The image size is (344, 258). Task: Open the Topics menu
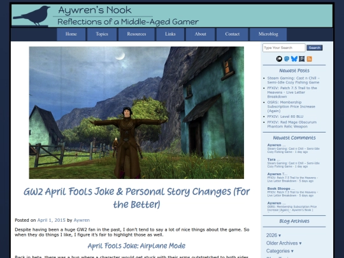102,34
